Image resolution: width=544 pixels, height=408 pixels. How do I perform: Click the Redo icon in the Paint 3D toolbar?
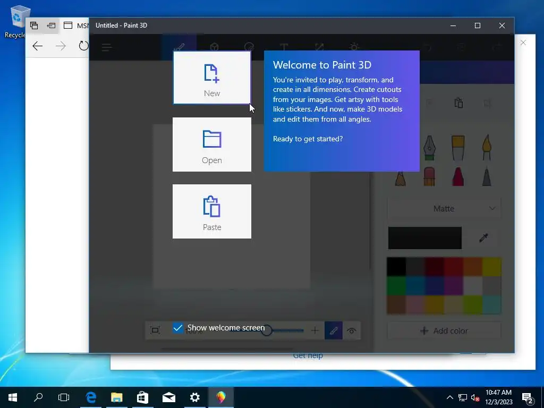pyautogui.click(x=497, y=47)
